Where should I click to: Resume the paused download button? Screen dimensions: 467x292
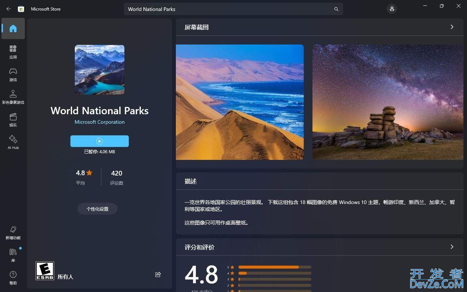tap(100, 141)
